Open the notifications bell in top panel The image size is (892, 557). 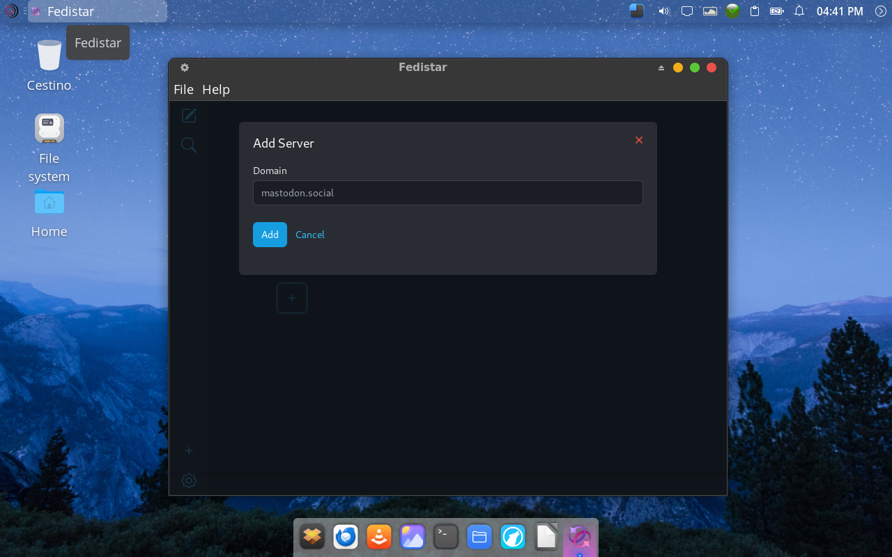click(799, 11)
